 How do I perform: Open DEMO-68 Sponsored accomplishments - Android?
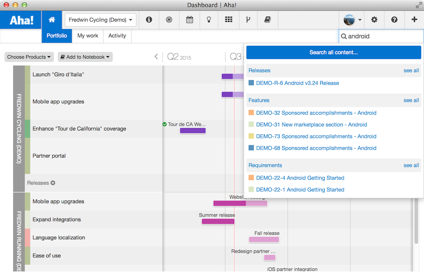pos(316,148)
